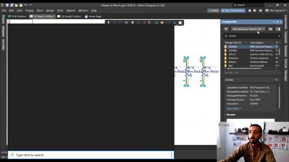Collapse the Models section triangle
The image size is (289, 162).
click(226, 115)
